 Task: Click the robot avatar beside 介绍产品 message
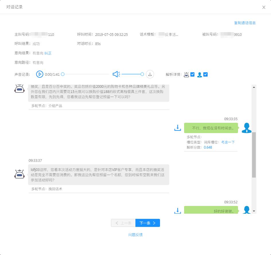pos(19,89)
